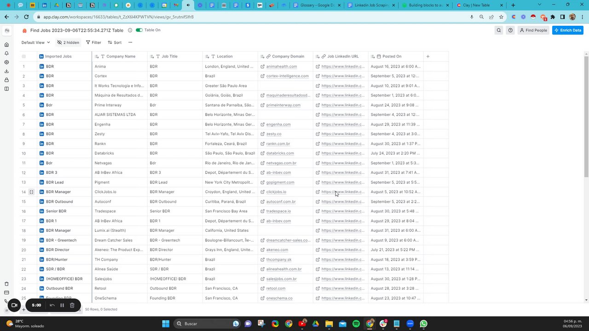Open the Home icon in left sidebar
The image size is (589, 331).
(x=6, y=45)
